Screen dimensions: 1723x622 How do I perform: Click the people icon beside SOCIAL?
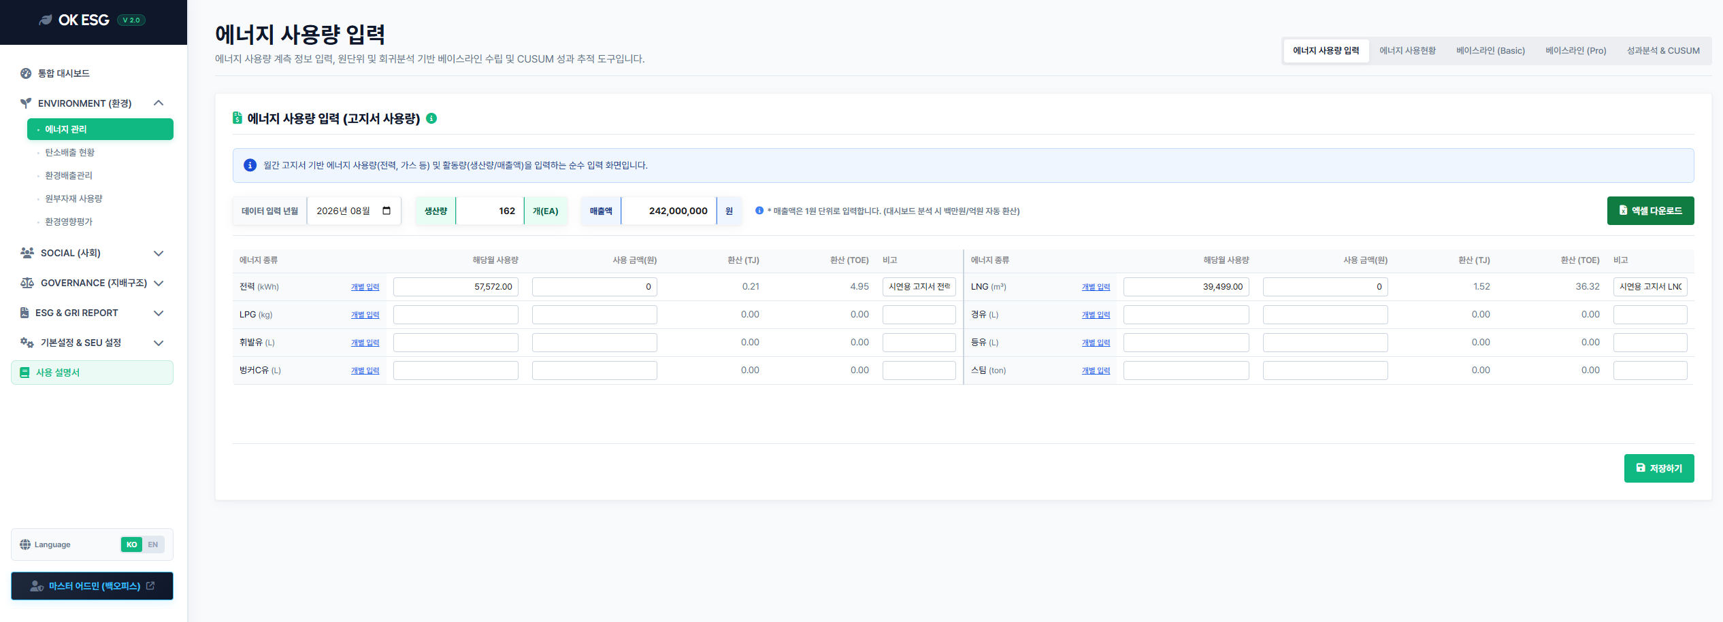[x=27, y=253]
